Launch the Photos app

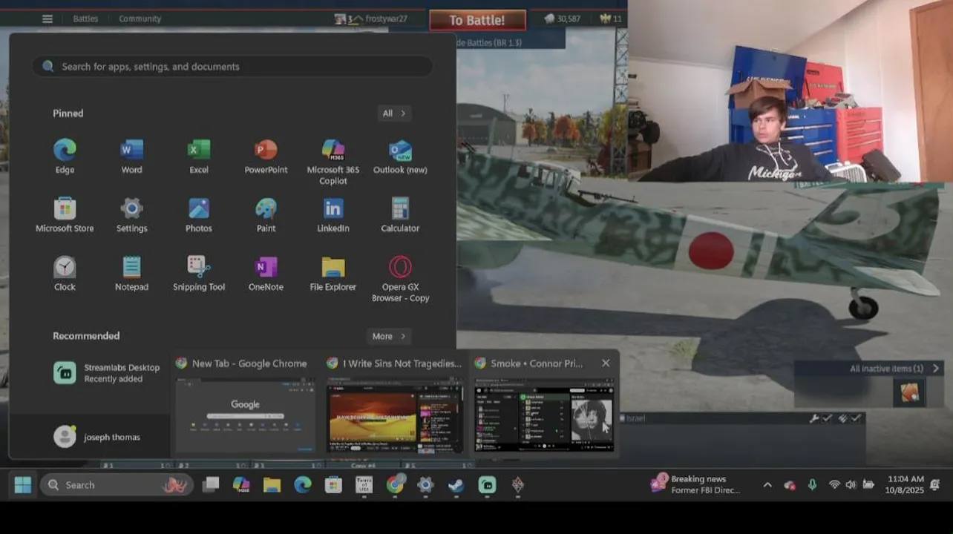tap(199, 215)
